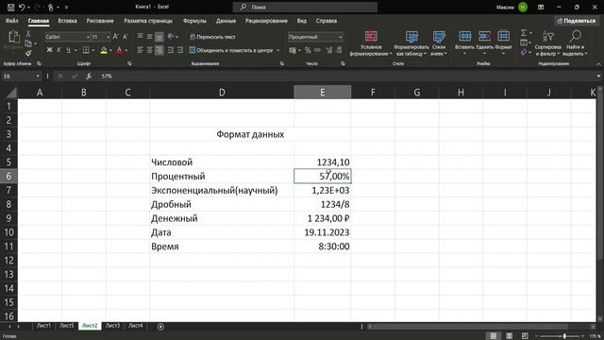Toggle underline with the Ч button
The width and height of the screenshot is (604, 340).
[68, 50]
